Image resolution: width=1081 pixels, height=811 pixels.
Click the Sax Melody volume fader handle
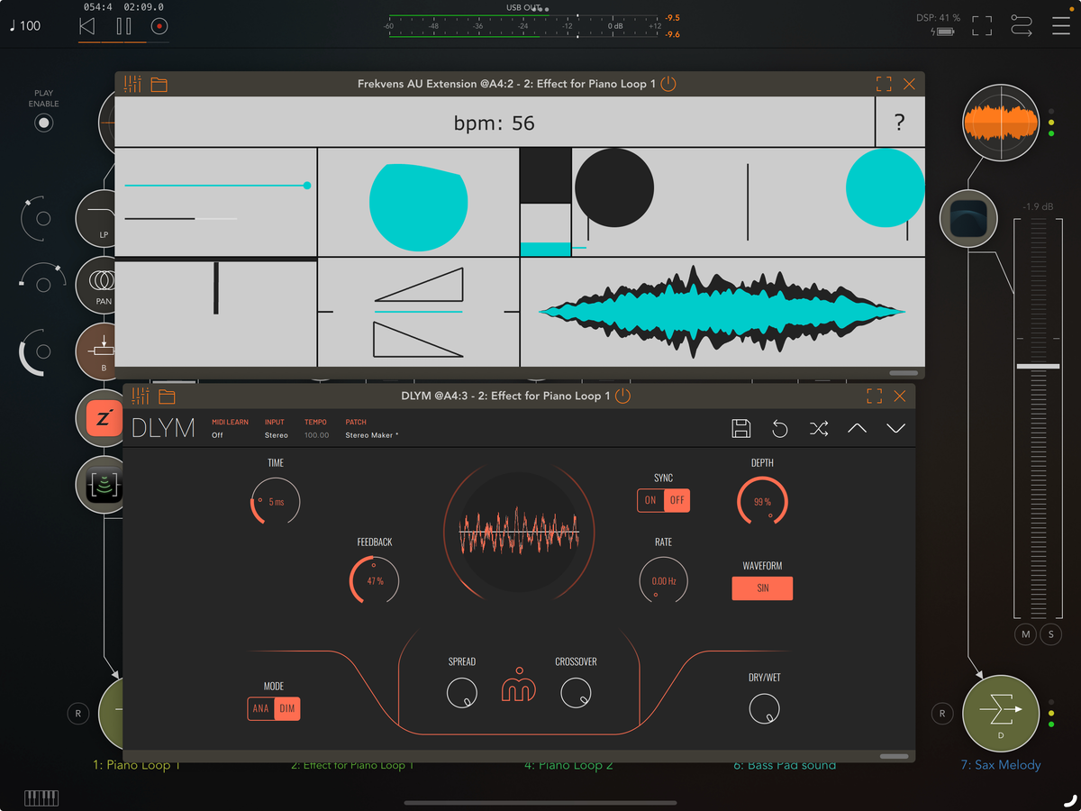(1038, 366)
